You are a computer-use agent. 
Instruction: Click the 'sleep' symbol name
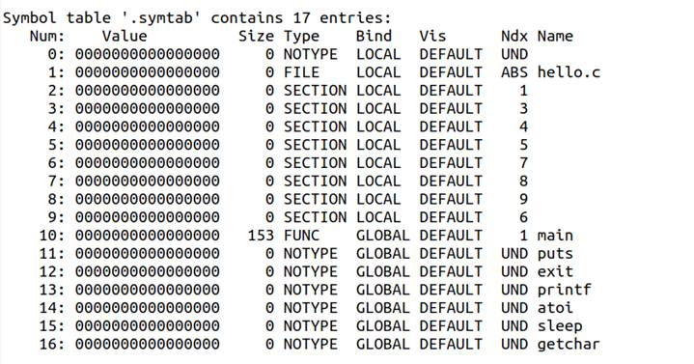coord(560,326)
